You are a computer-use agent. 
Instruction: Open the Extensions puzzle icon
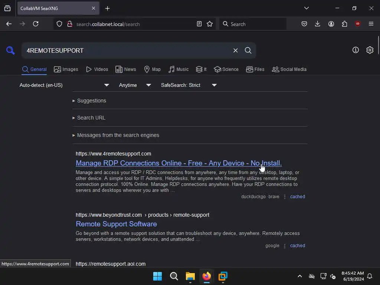pyautogui.click(x=344, y=24)
